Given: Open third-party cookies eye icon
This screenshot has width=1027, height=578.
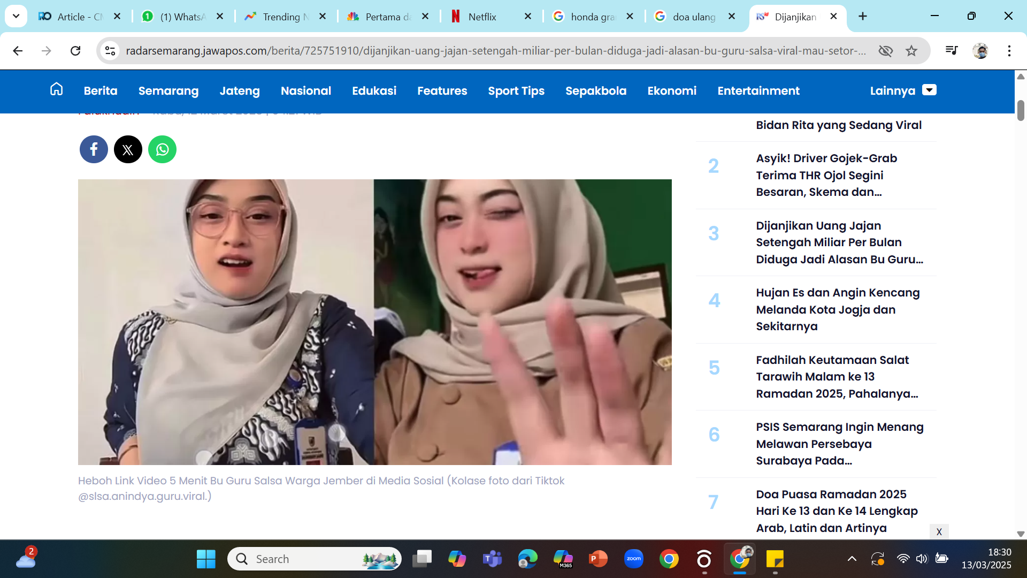Looking at the screenshot, I should pos(886,51).
